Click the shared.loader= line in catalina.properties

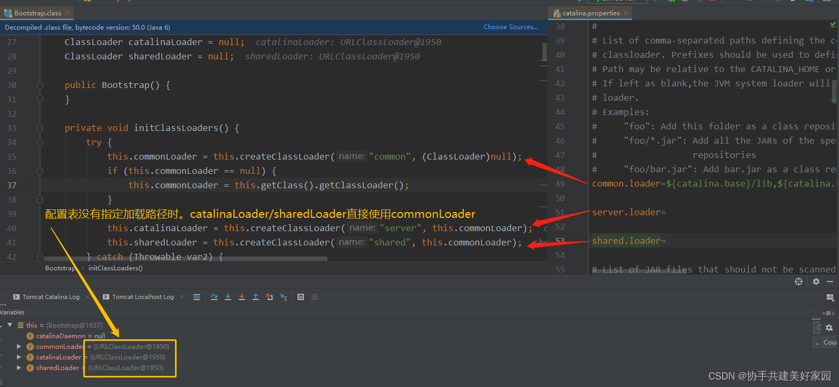[628, 241]
